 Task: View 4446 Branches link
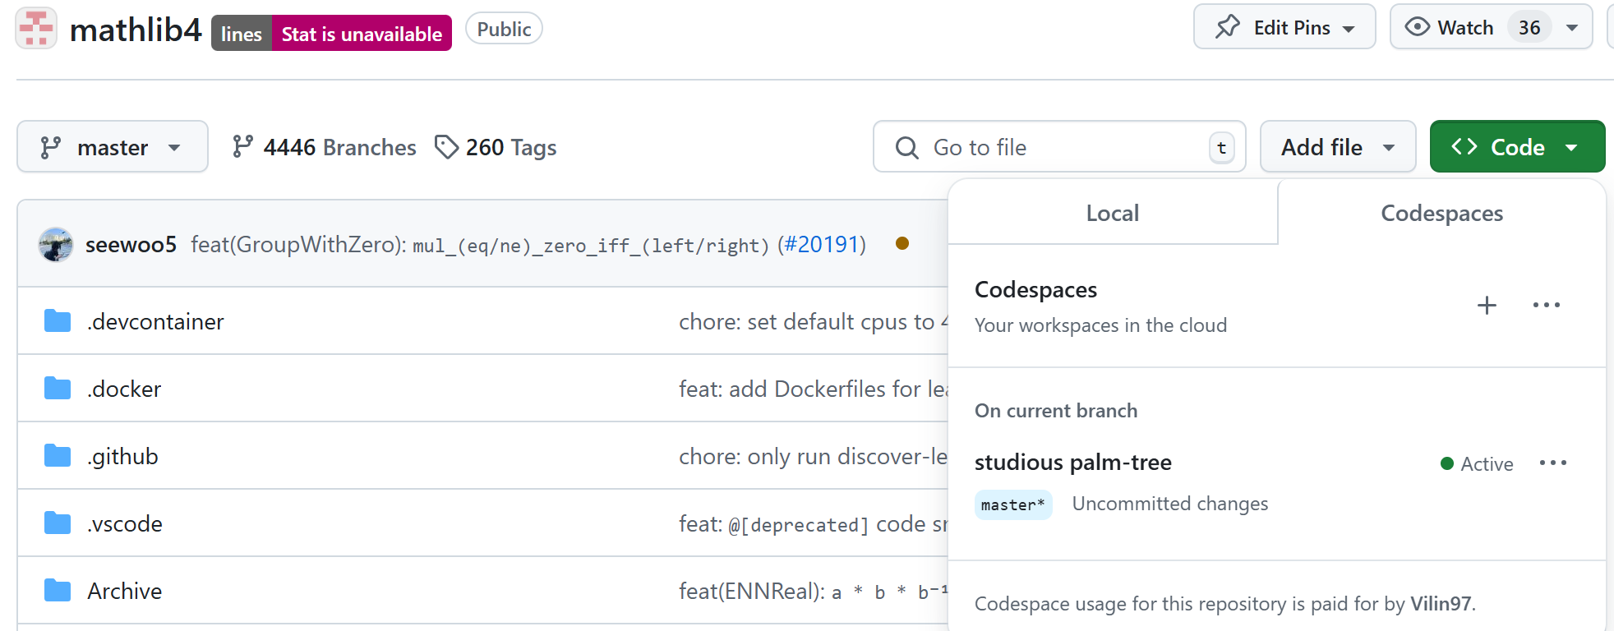324,147
